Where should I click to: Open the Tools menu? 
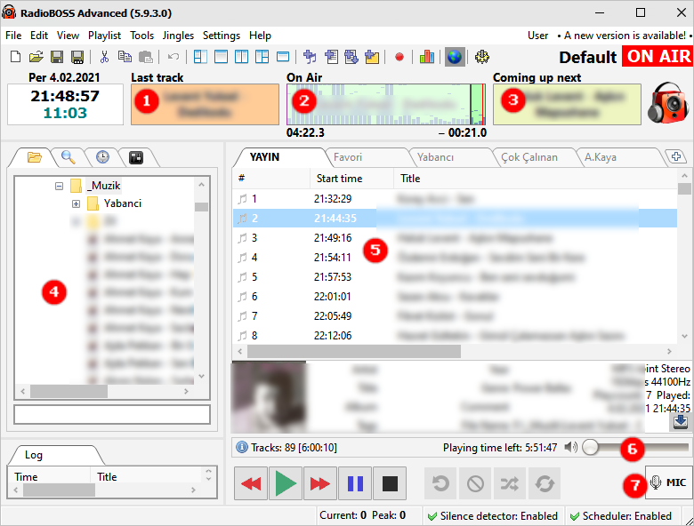pyautogui.click(x=141, y=36)
